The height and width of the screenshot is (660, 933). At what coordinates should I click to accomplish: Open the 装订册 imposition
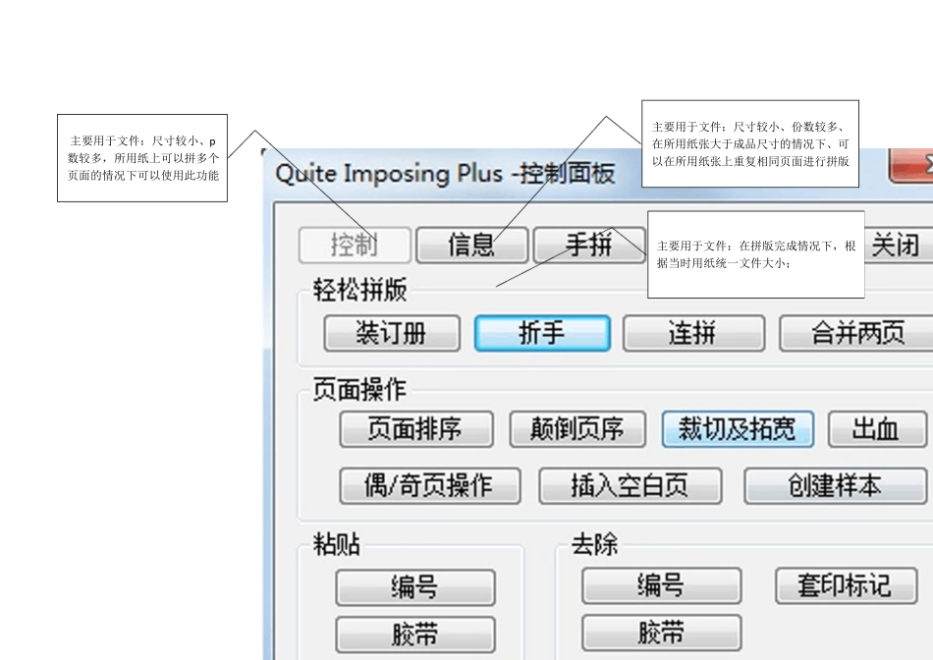coord(392,333)
